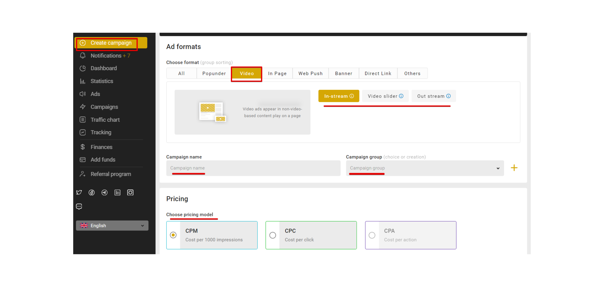
Task: Select the CPC cost per click option
Action: click(x=273, y=235)
